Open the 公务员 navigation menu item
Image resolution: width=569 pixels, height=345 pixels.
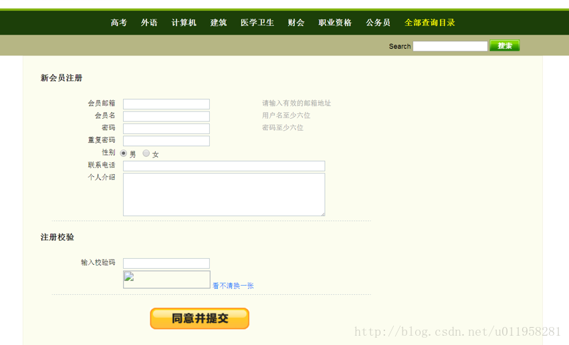(x=378, y=23)
